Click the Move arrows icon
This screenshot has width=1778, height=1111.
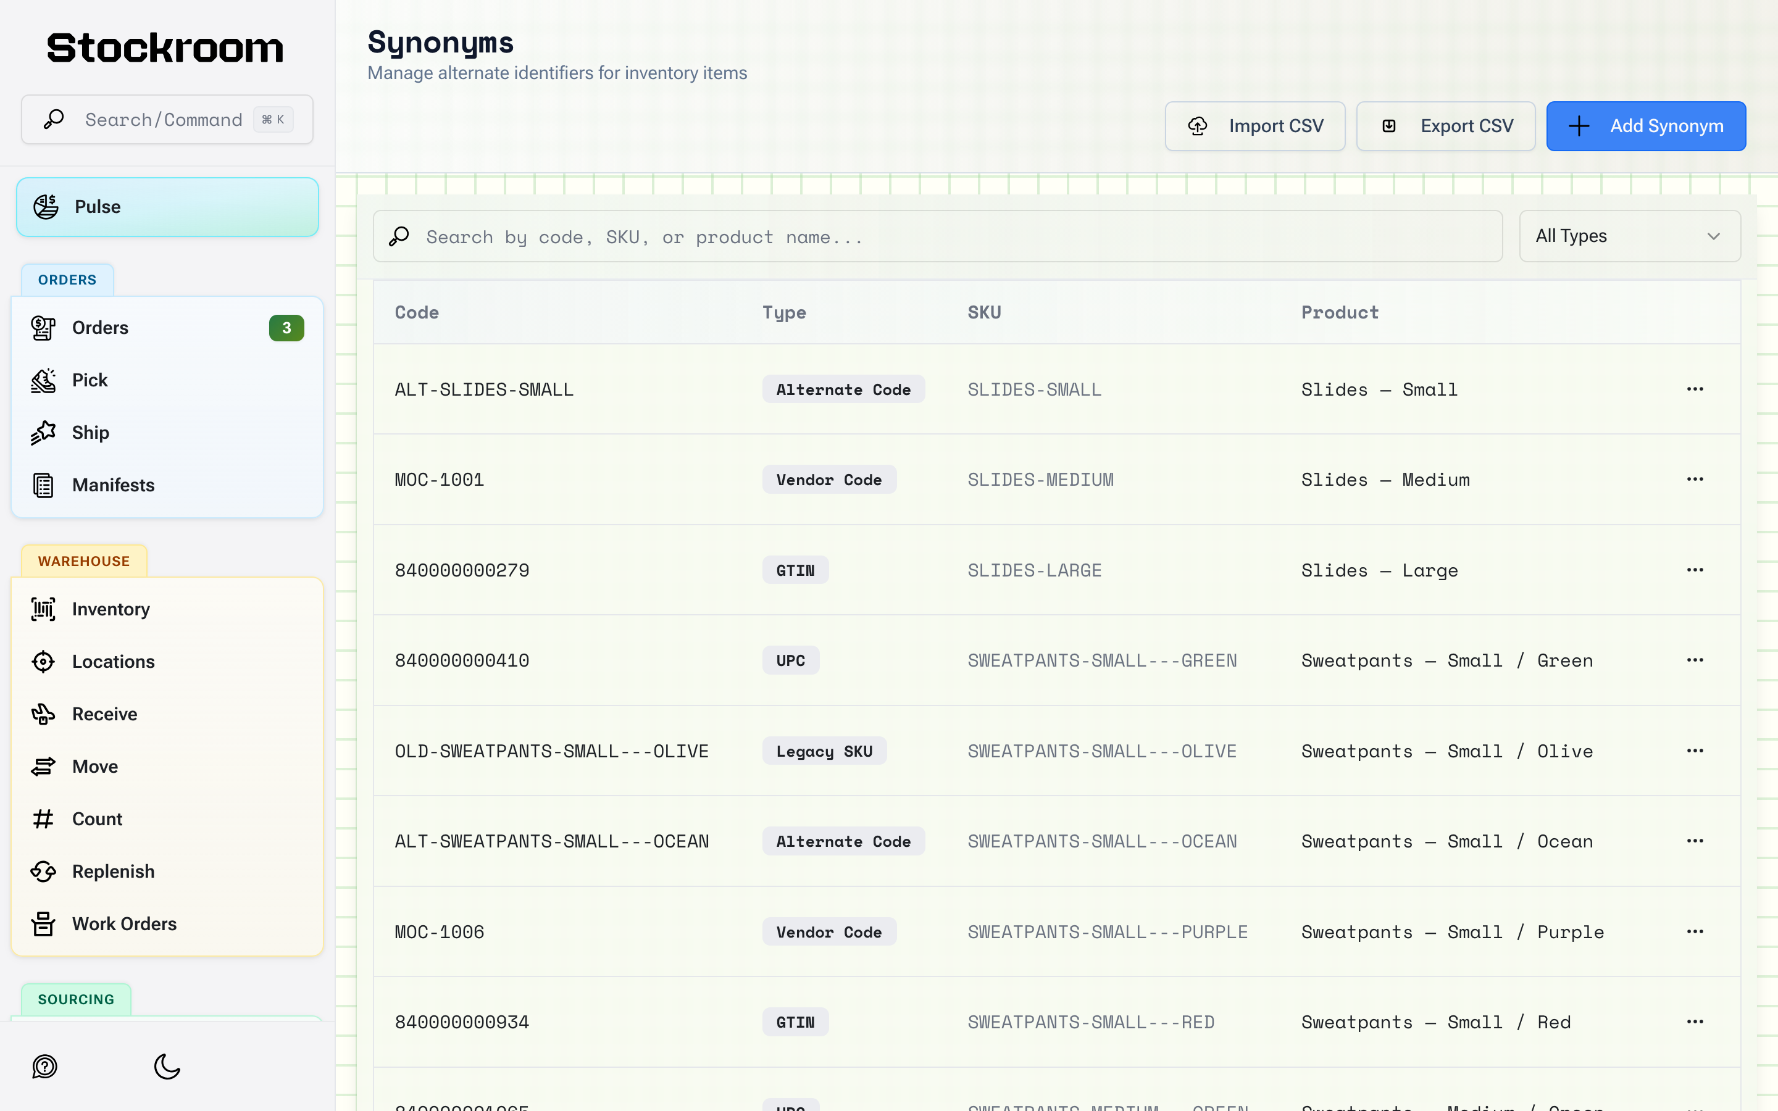(x=43, y=767)
